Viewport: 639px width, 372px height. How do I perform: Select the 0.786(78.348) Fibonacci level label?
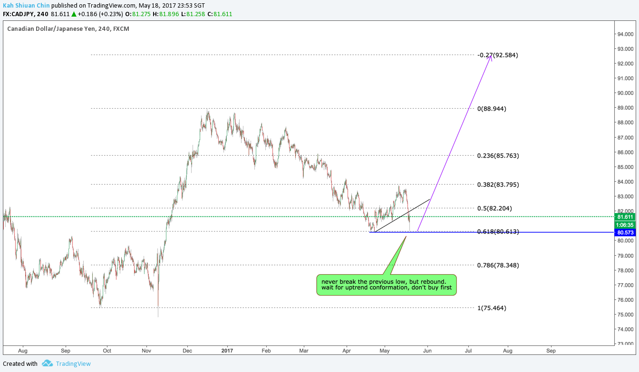coord(498,265)
